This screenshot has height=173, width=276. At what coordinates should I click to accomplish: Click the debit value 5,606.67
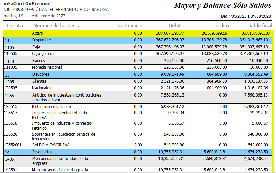(x=176, y=123)
